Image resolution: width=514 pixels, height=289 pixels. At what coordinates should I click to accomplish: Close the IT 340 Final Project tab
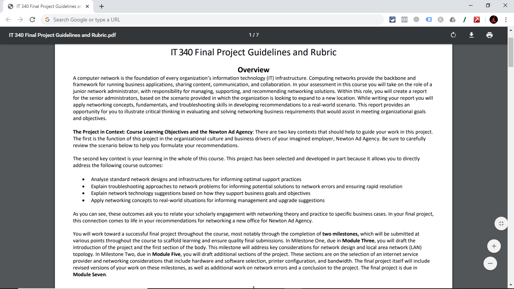click(x=87, y=6)
